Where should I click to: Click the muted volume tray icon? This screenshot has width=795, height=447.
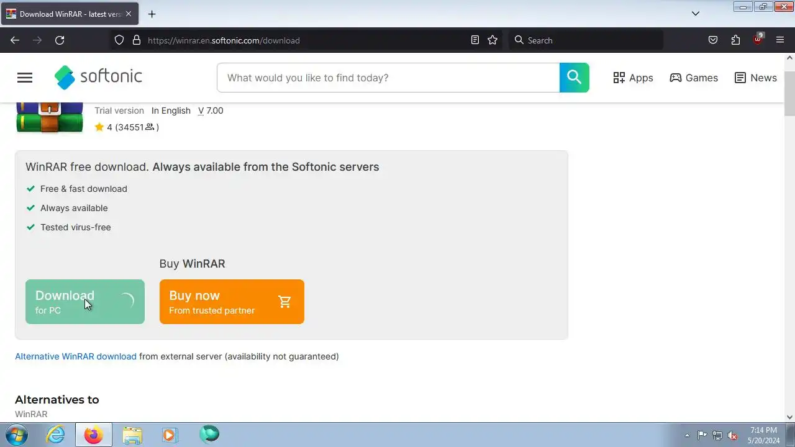(733, 435)
